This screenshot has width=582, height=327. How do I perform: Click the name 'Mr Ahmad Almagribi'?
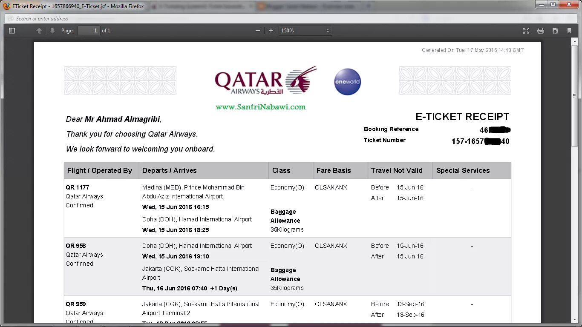coord(123,119)
